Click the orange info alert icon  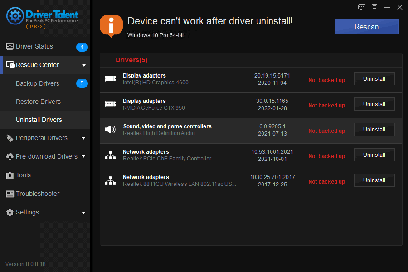click(x=111, y=26)
